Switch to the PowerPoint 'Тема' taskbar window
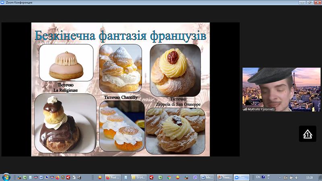The image size is (322, 181). 225,177
